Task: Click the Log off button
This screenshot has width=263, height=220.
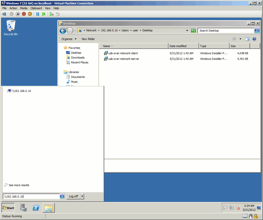Action: (x=73, y=196)
